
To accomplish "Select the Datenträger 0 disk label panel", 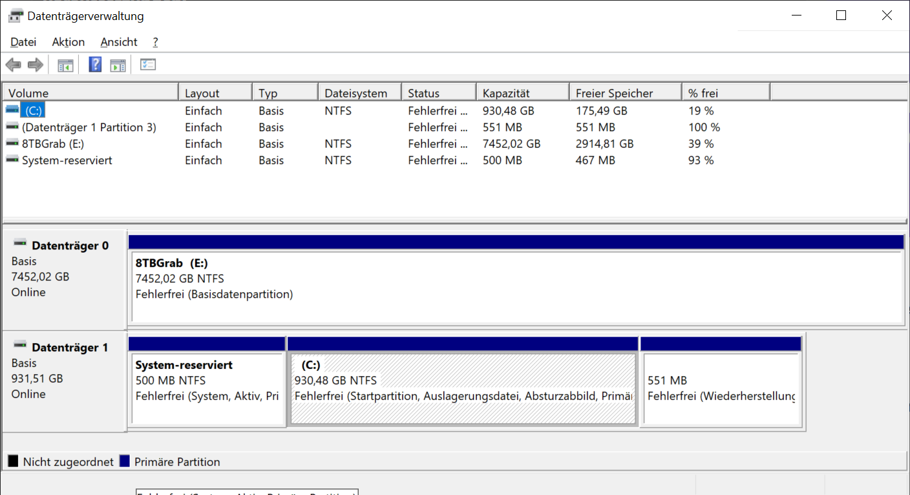I will [x=64, y=279].
